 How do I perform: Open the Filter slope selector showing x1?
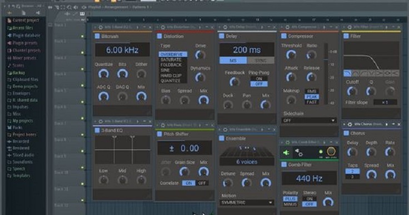click(385, 102)
